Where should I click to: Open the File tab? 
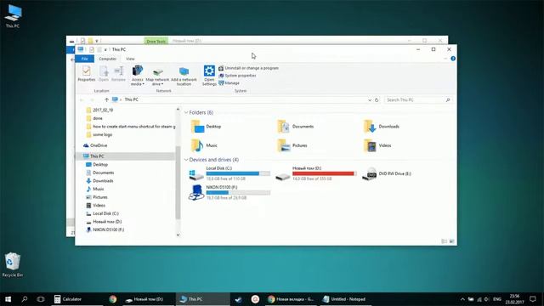[85, 59]
